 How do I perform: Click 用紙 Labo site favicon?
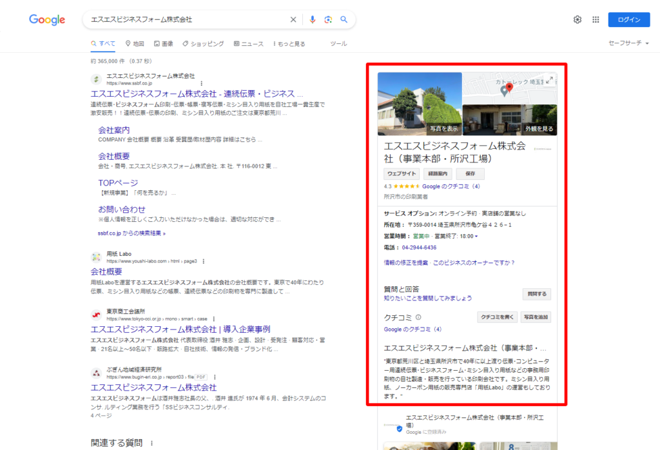click(97, 257)
